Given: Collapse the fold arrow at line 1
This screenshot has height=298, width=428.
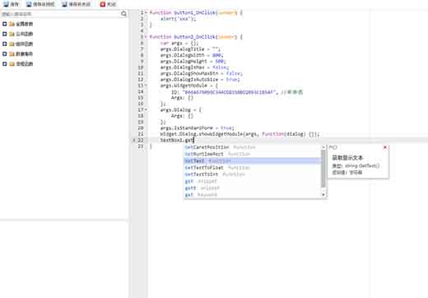Looking at the screenshot, I should [x=146, y=12].
